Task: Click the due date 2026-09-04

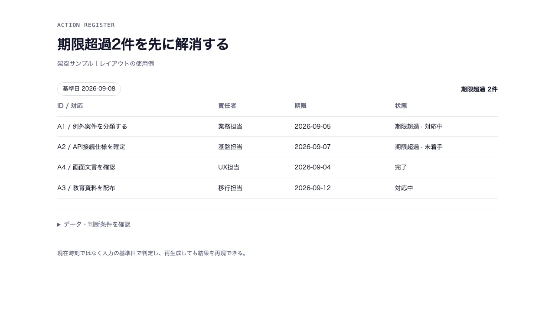Action: point(313,167)
